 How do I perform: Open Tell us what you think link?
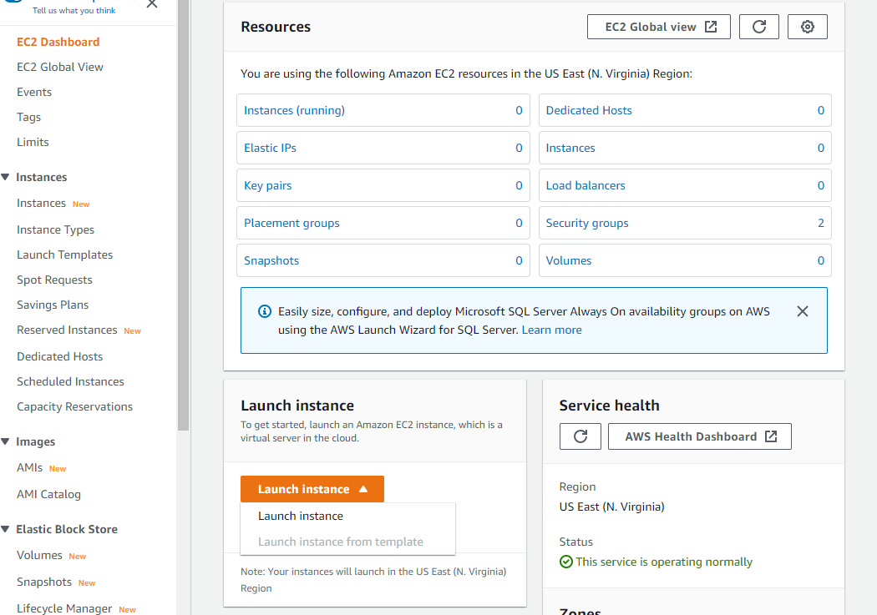(74, 10)
